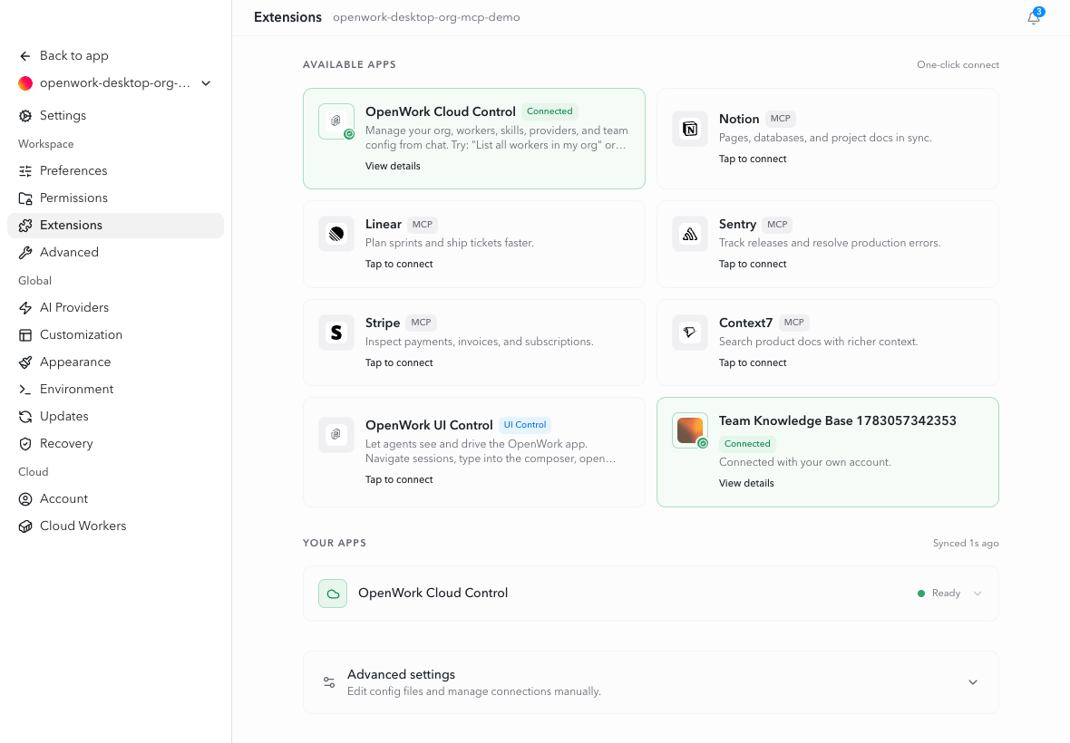Click the Team Knowledge Base orange thumbnail

pos(690,430)
